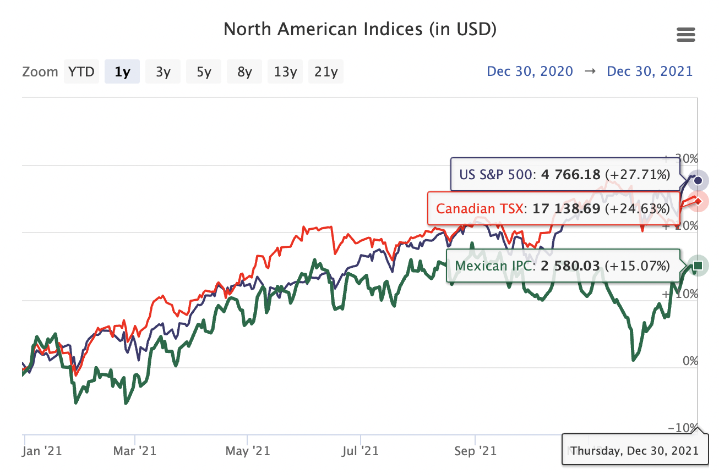Select the 1y zoom range
The width and height of the screenshot is (719, 475).
tap(122, 71)
